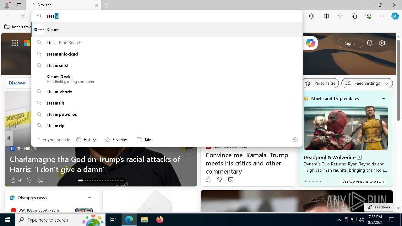
Task: Click See top reasons to watch
Action: tap(363, 181)
